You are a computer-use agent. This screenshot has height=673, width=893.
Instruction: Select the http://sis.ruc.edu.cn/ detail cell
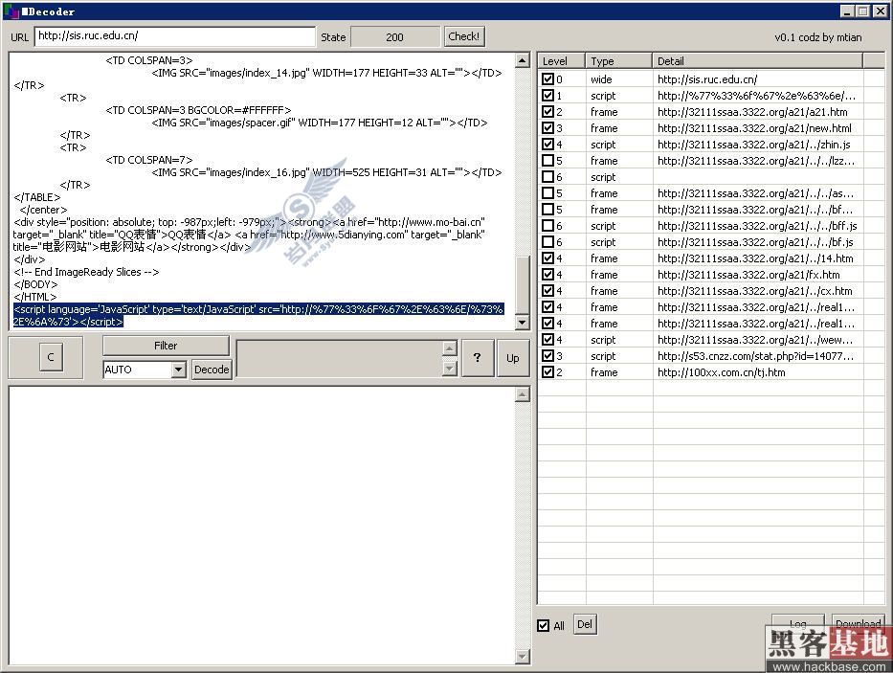[x=757, y=79]
